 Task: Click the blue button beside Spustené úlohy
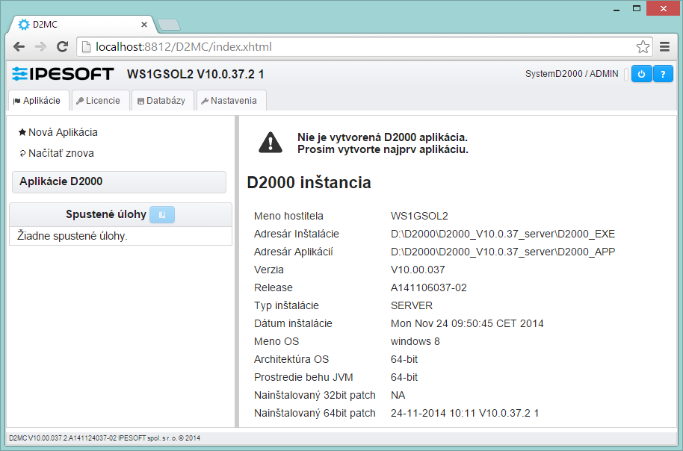[x=162, y=214]
